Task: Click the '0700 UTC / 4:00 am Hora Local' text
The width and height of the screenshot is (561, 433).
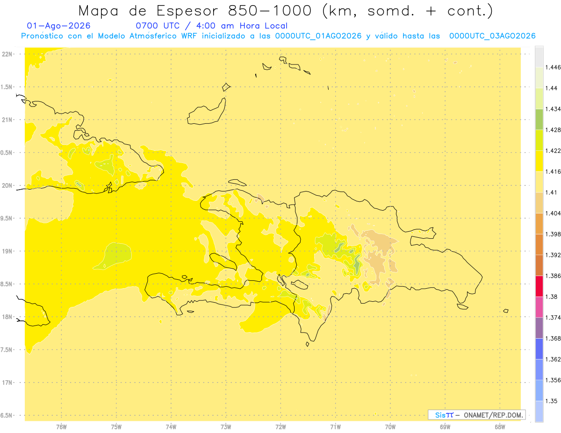Action: tap(211, 26)
